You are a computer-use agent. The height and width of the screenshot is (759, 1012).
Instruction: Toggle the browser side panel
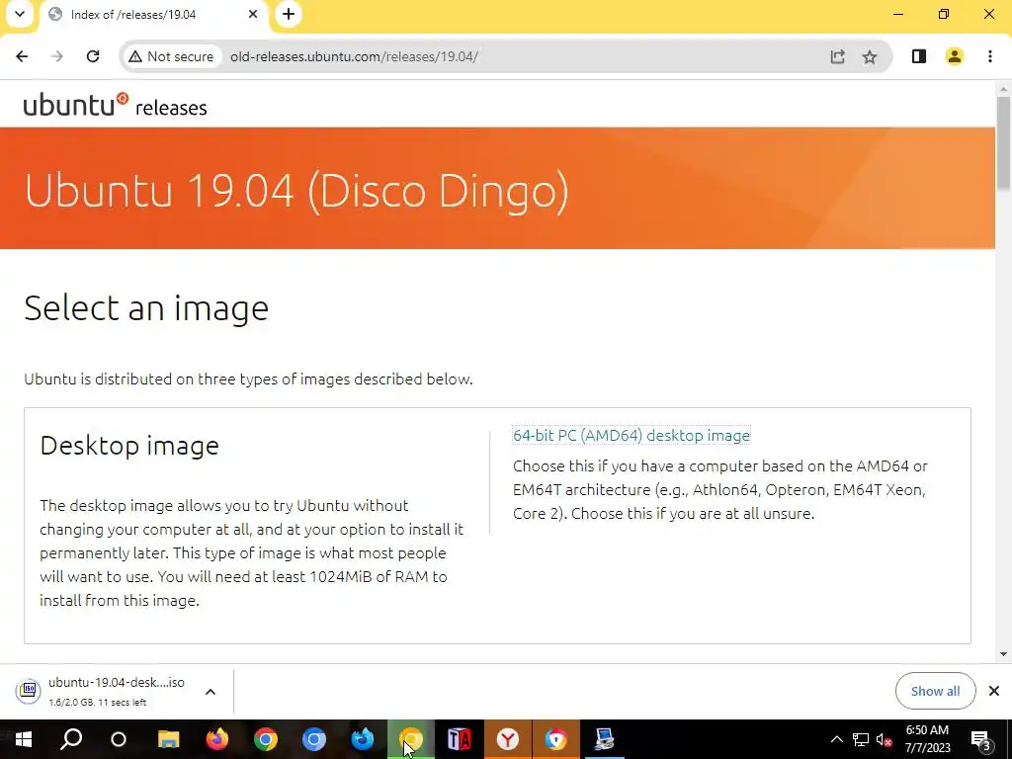919,56
